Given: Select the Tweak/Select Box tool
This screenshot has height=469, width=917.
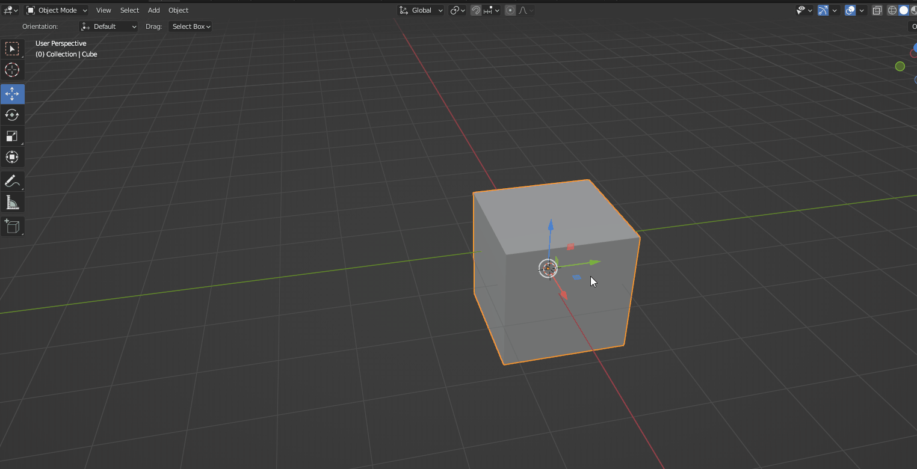Looking at the screenshot, I should click(12, 49).
